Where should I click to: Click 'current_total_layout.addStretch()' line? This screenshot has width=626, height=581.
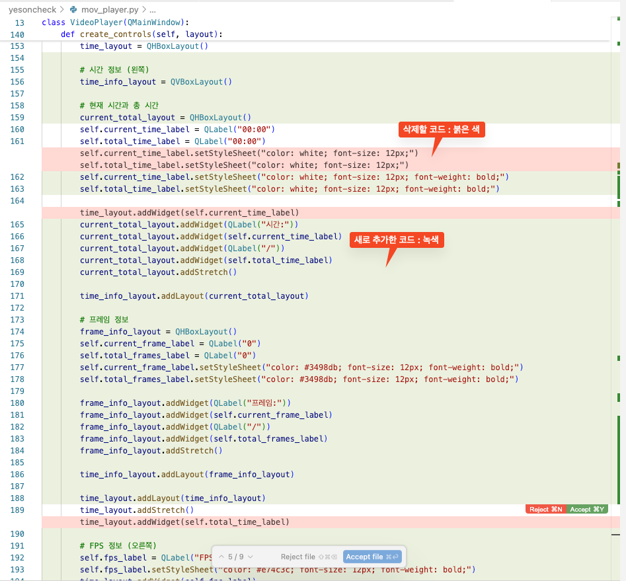(x=158, y=272)
